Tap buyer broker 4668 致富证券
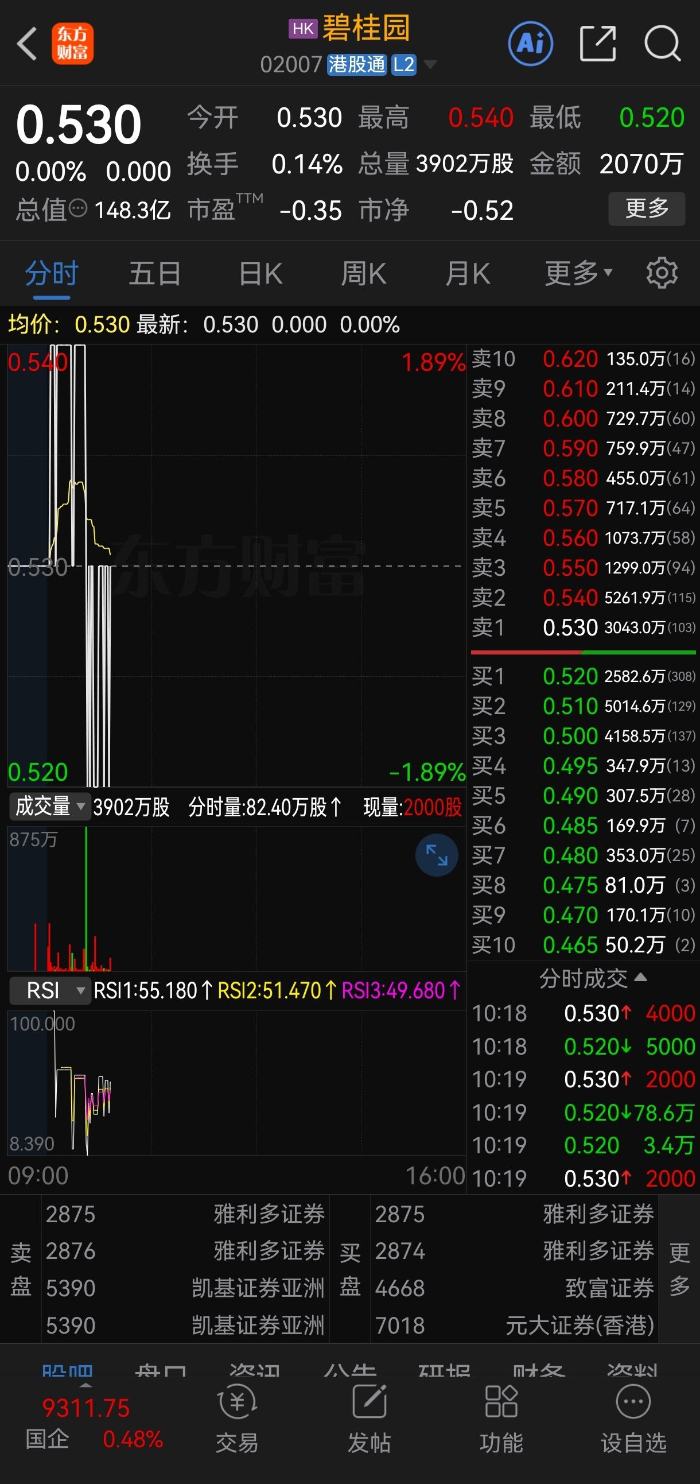Image resolution: width=700 pixels, height=1484 pixels. [514, 1288]
